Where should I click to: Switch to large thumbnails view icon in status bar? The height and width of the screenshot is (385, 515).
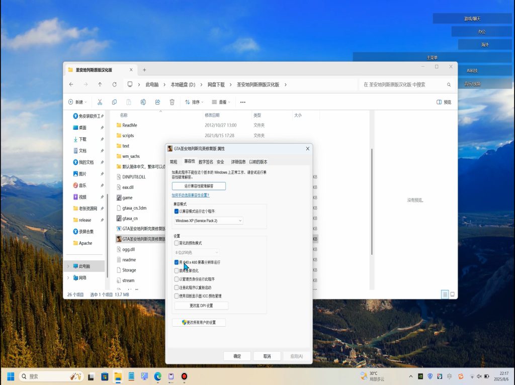[x=452, y=295]
